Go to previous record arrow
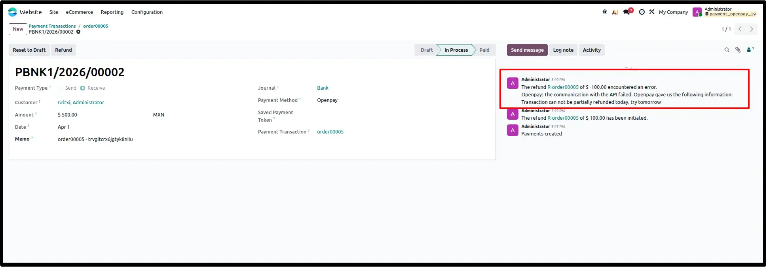 [x=740, y=29]
